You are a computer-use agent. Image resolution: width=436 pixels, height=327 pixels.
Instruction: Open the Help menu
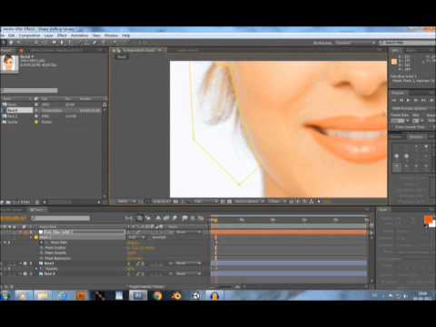tap(125, 35)
